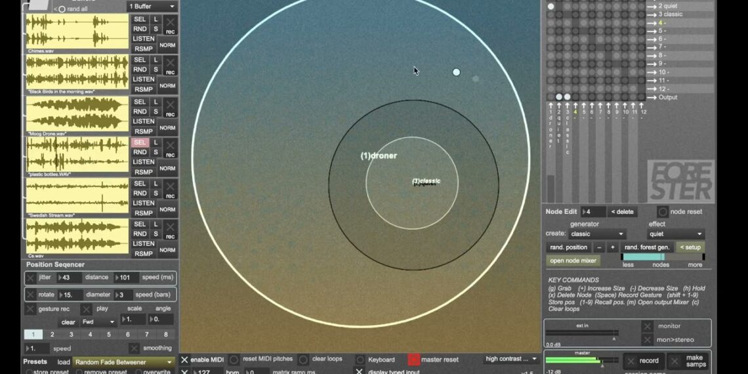
Task: Click the record button beside the master meter
Action: (x=642, y=361)
